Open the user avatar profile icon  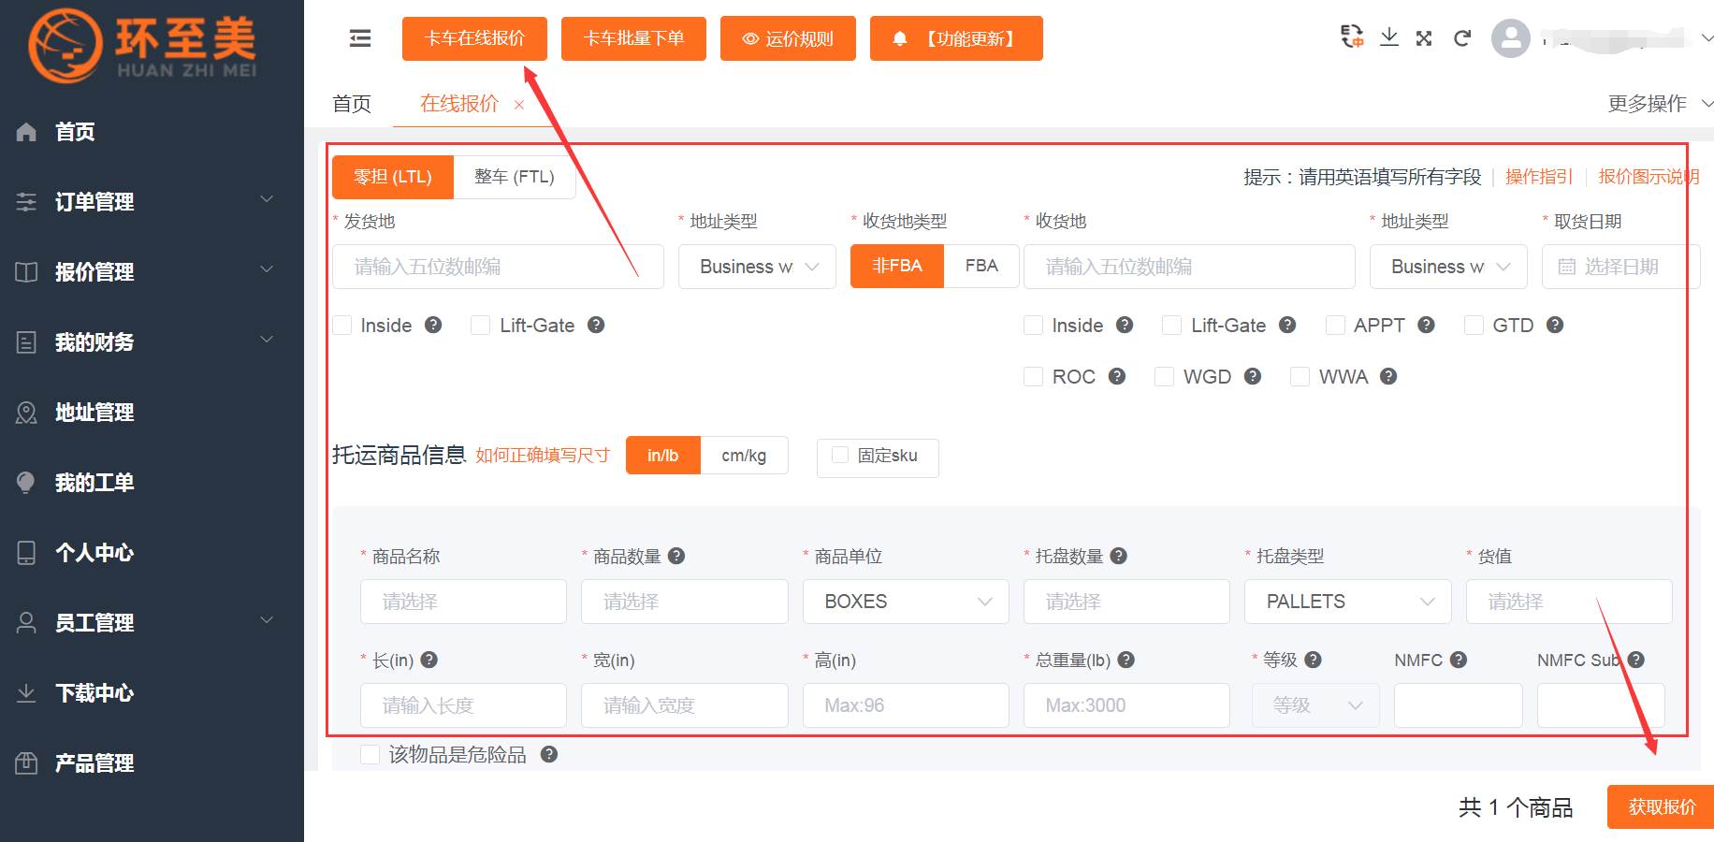coord(1510,38)
